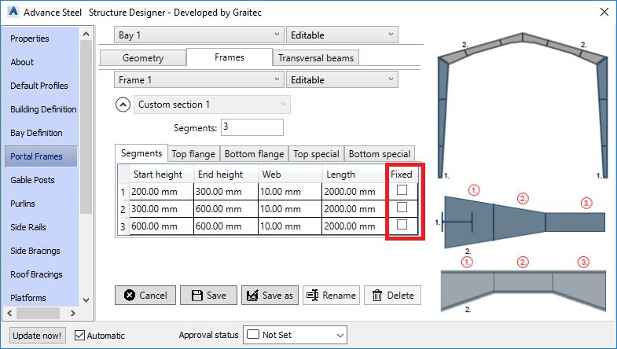Click Web cell 10.00 mm in row 1
Viewport: 617px width, 349px height.
(290, 192)
